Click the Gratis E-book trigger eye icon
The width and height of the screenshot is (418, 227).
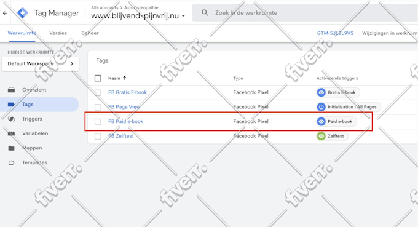coord(321,92)
